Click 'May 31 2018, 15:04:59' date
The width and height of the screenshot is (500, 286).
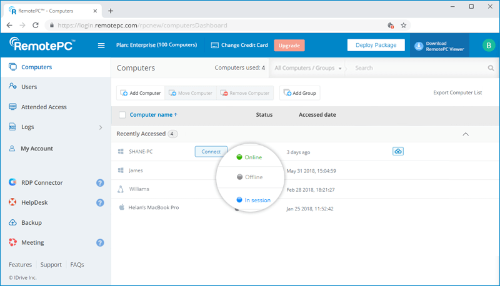click(x=311, y=171)
